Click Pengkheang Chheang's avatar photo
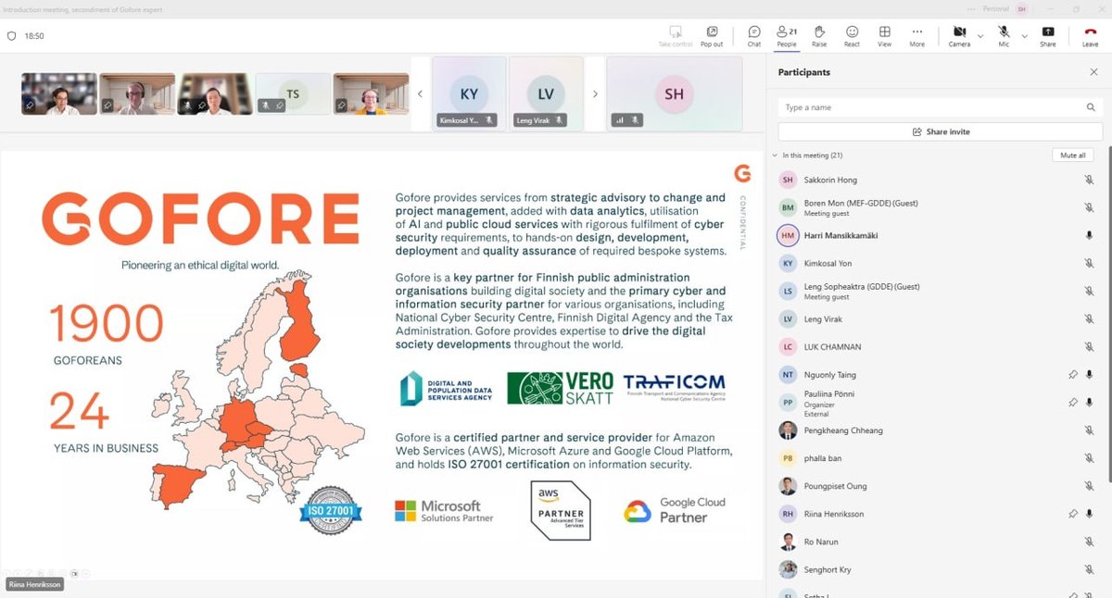Image resolution: width=1112 pixels, height=598 pixels. [788, 430]
